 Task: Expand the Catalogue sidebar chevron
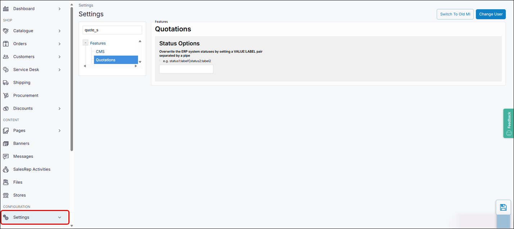(x=60, y=31)
